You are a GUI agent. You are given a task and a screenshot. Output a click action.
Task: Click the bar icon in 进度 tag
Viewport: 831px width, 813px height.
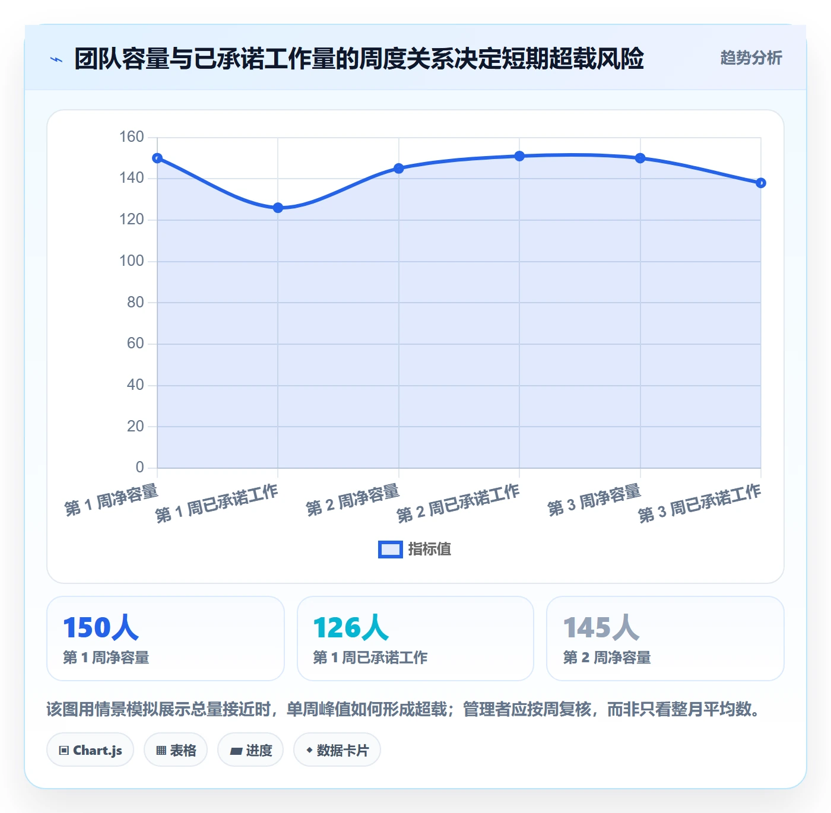(236, 751)
